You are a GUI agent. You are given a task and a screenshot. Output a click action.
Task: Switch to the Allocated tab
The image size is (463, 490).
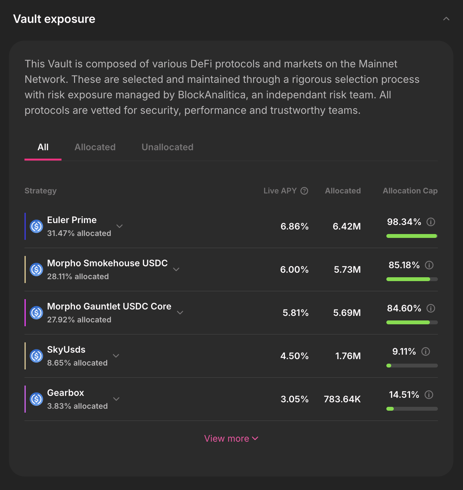(x=95, y=147)
